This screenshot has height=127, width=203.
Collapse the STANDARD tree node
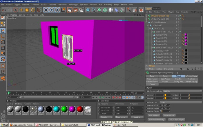click(x=148, y=26)
